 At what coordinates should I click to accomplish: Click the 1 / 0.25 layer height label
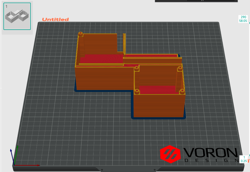pyautogui.click(x=243, y=159)
